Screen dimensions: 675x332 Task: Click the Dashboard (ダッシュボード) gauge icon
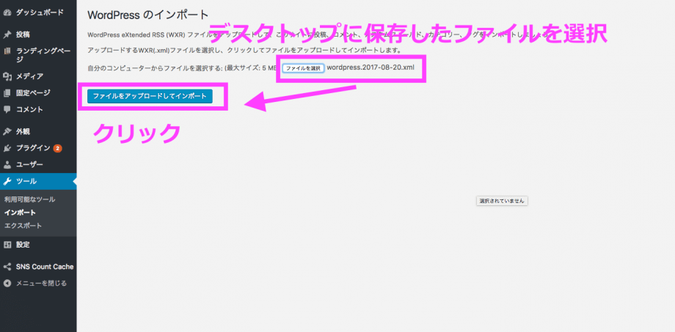7,12
